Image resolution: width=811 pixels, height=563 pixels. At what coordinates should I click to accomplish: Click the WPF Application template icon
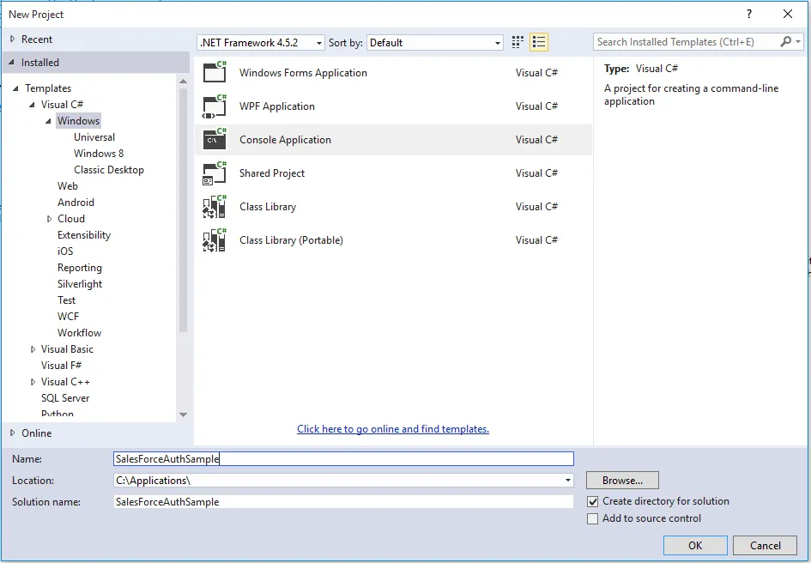tap(215, 106)
